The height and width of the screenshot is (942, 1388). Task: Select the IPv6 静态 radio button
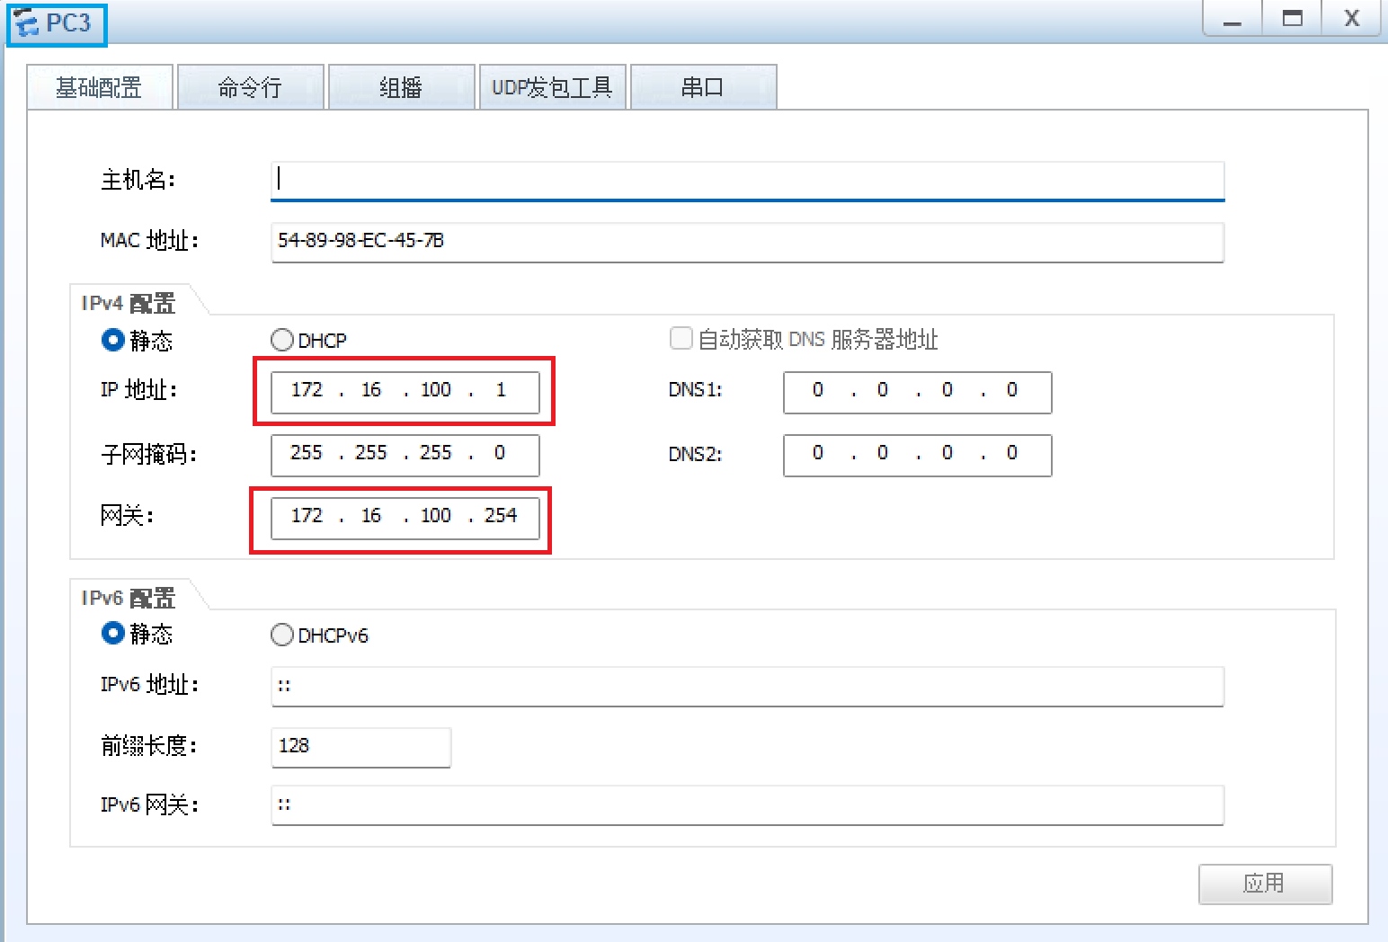[113, 634]
